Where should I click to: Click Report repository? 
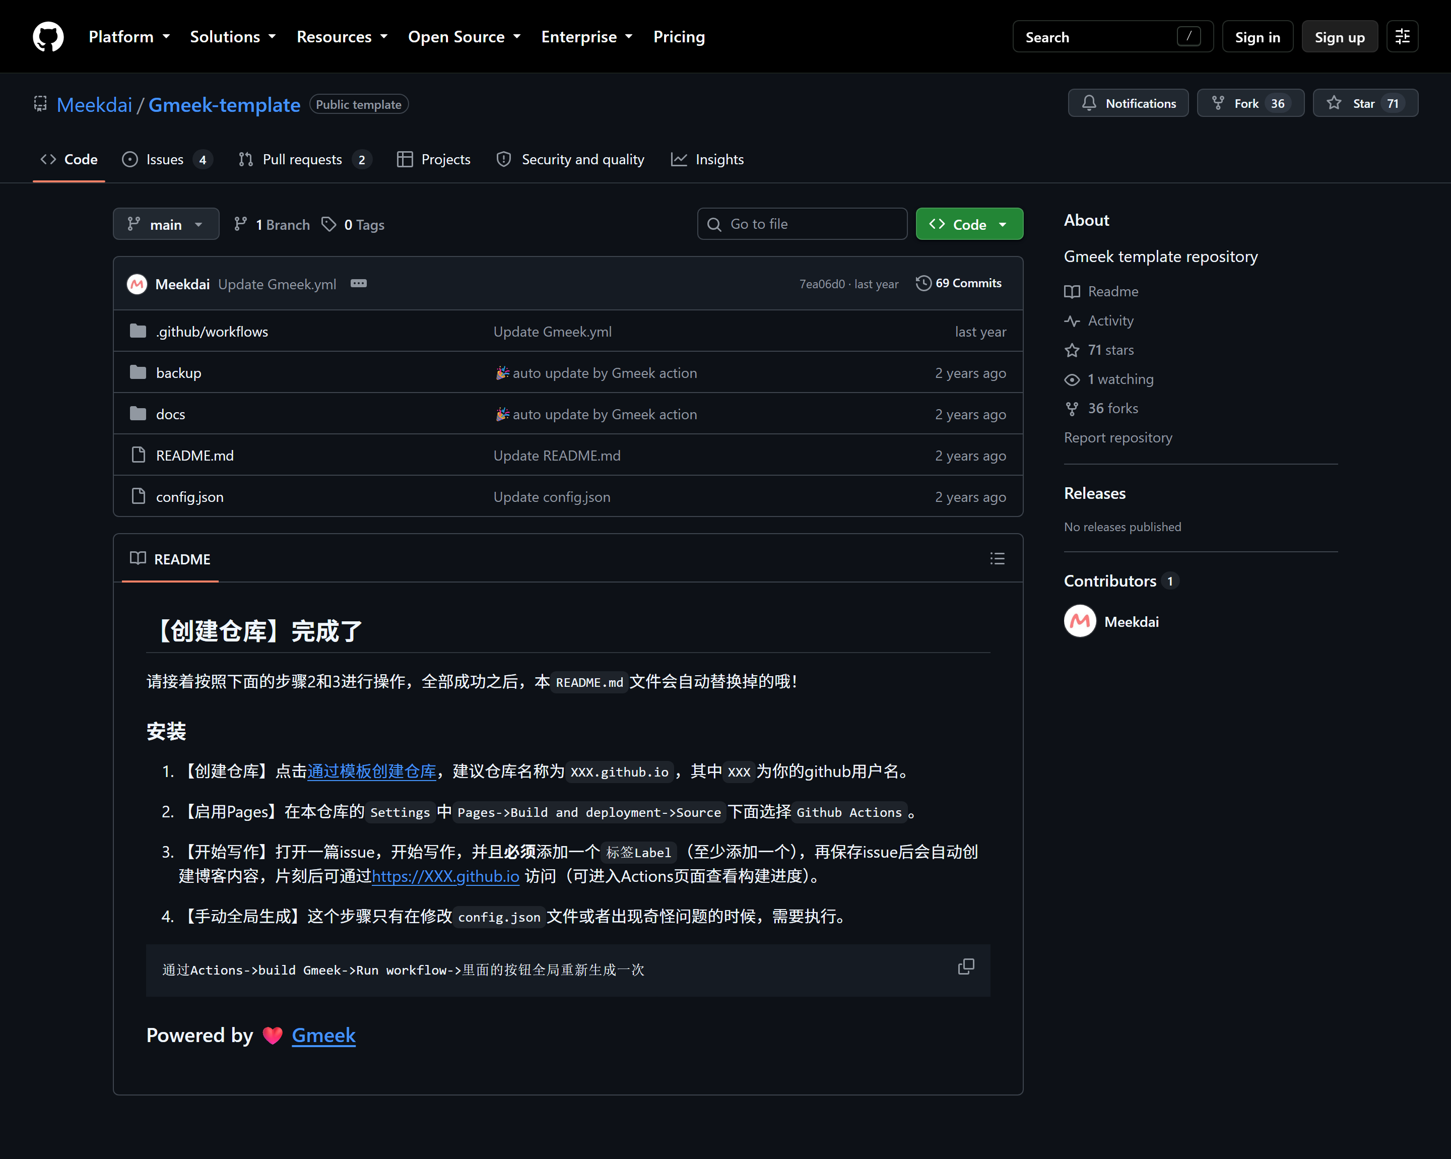[1118, 437]
